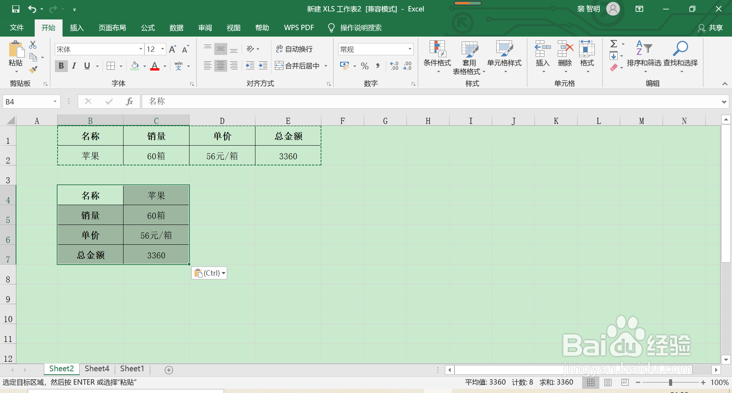Open the 文件 file menu
732x393 pixels.
pyautogui.click(x=17, y=28)
